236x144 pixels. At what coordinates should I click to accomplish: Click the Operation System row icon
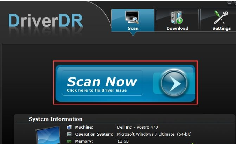tap(69, 134)
